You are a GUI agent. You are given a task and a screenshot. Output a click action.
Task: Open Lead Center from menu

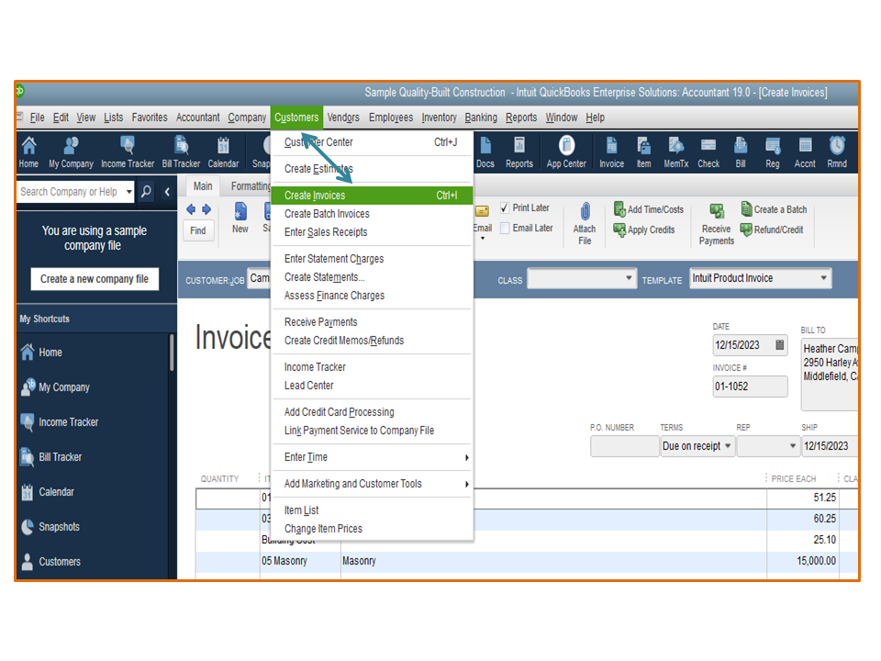372,386
